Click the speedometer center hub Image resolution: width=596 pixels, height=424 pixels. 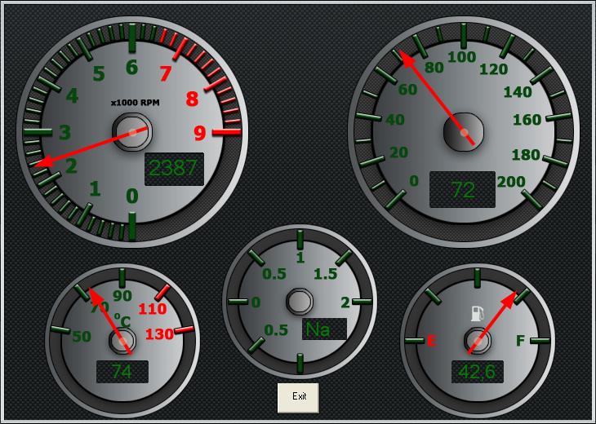[x=463, y=131]
